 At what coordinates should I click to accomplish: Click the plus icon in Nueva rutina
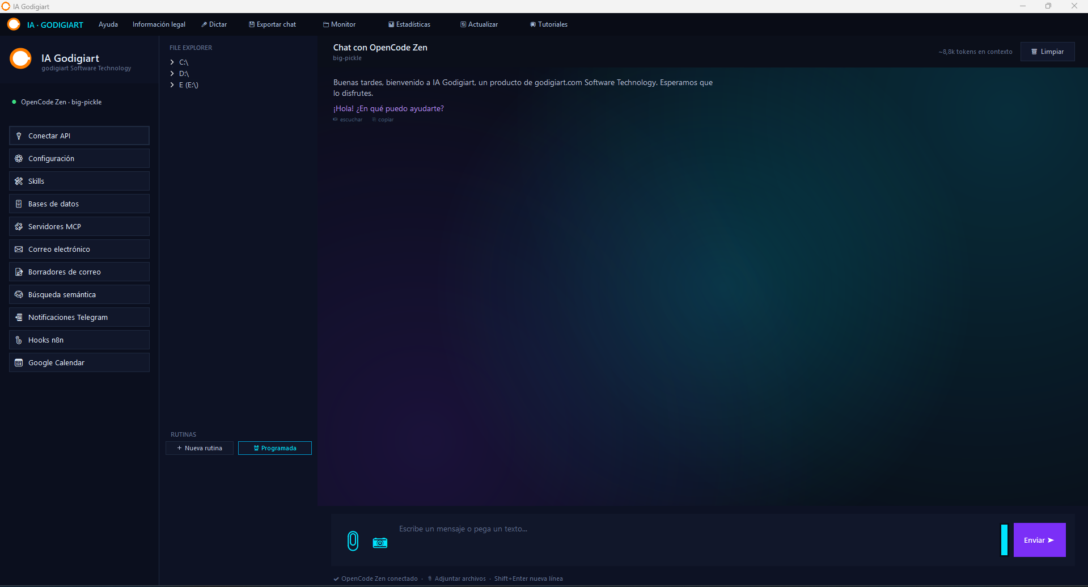tap(179, 448)
